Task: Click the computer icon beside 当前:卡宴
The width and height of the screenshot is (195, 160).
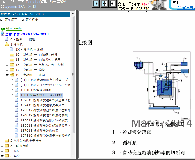Action: pos(2,34)
